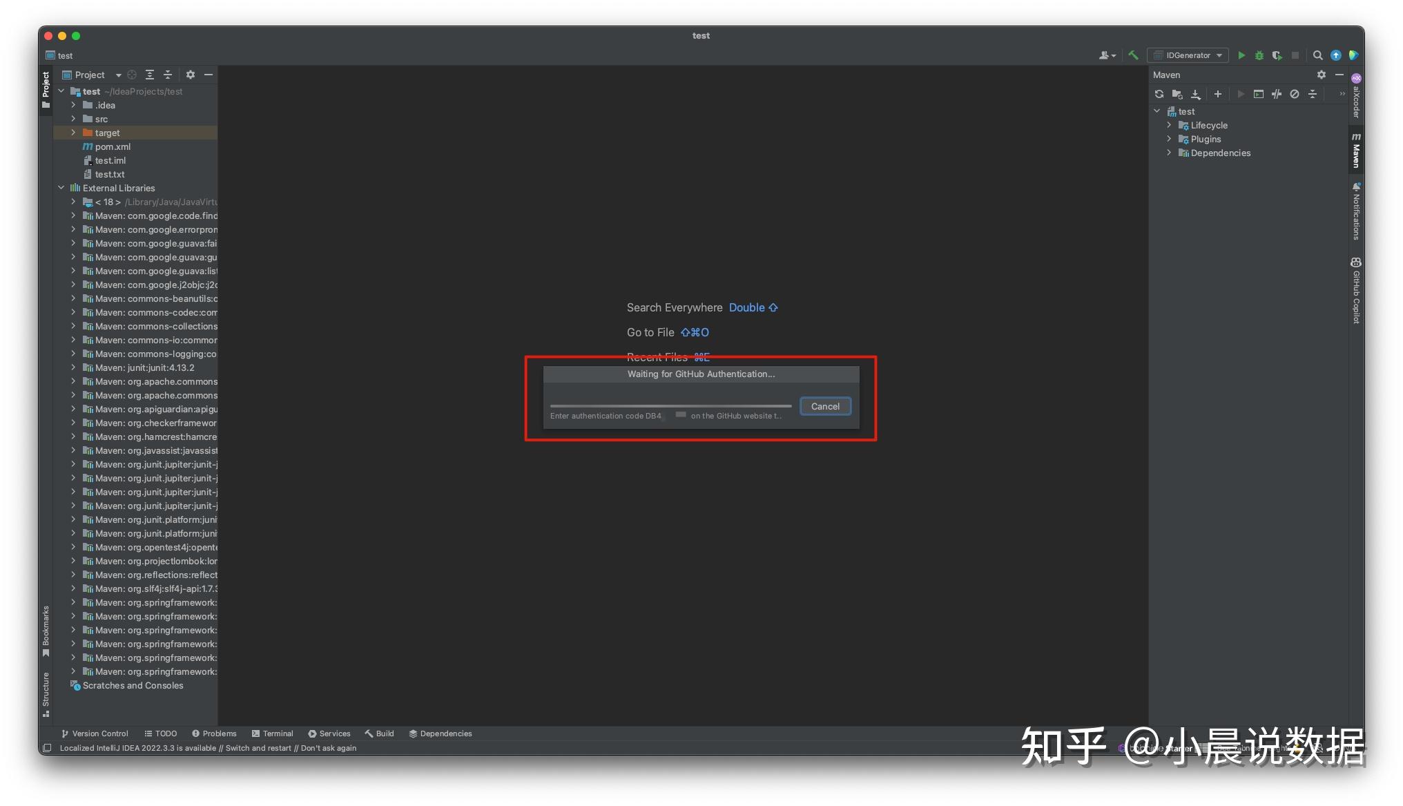Toggle Skip Tests mode in Maven toolbar

[1295, 94]
